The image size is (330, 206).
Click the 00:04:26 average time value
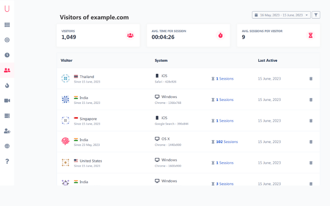click(163, 37)
